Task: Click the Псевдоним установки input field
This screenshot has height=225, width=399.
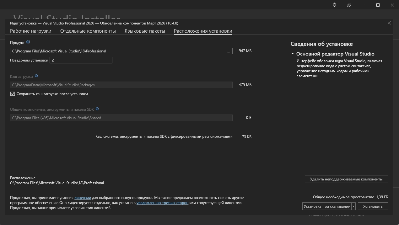Action: click(81, 60)
